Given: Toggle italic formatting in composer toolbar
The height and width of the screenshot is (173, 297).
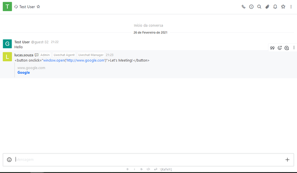Looking at the screenshot, I should click(x=135, y=169).
